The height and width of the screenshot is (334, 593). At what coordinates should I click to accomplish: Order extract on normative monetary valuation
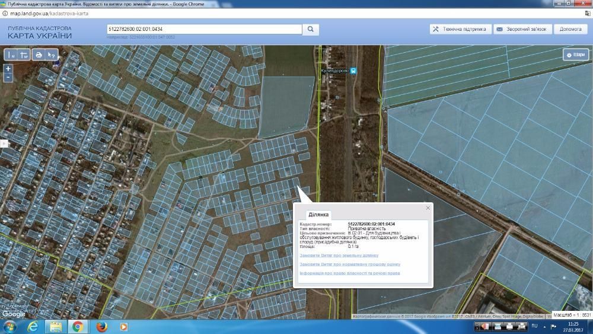[350, 264]
